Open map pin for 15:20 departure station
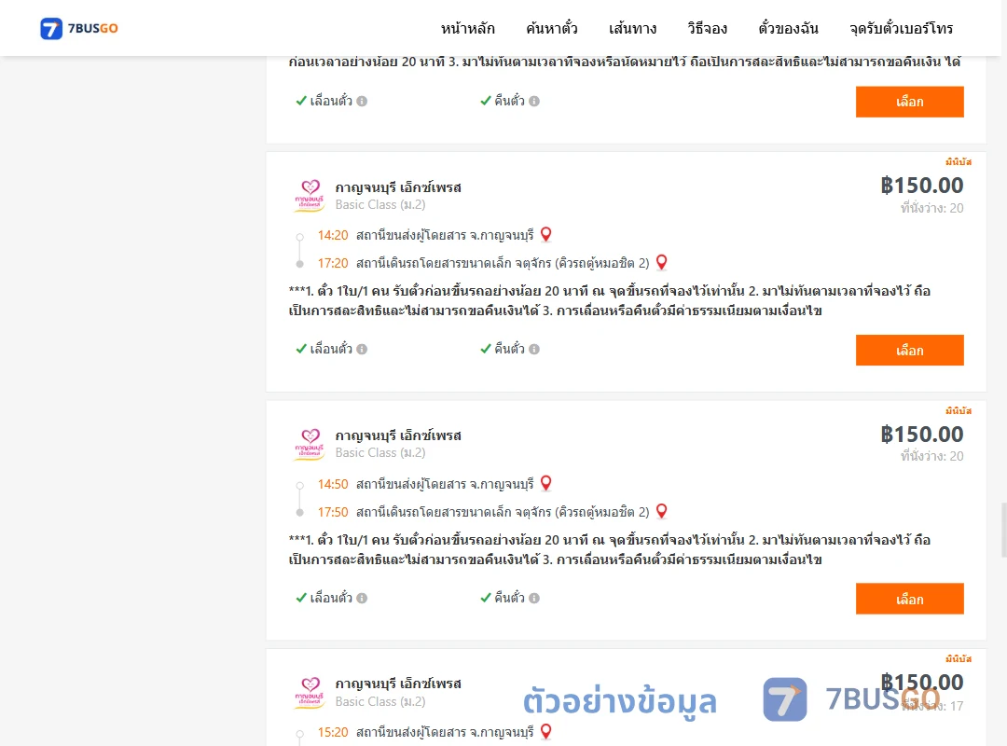 pyautogui.click(x=545, y=731)
